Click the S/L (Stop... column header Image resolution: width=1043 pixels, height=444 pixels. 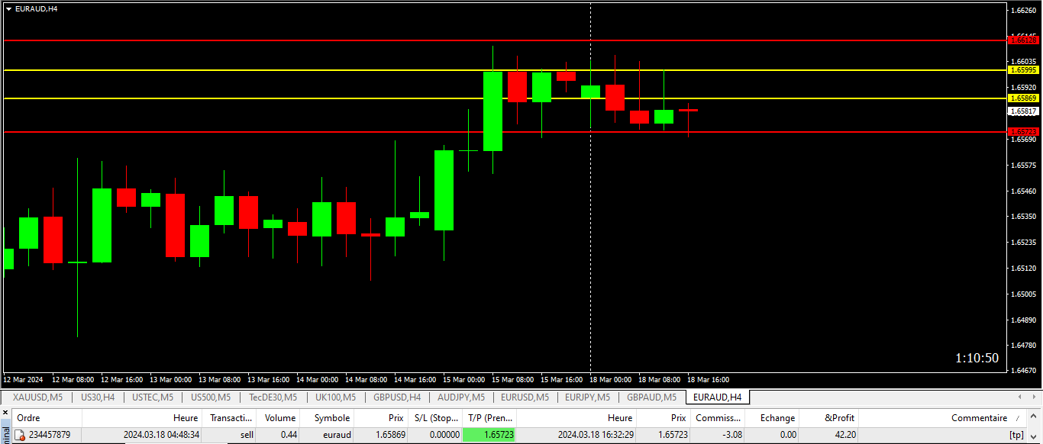[434, 418]
